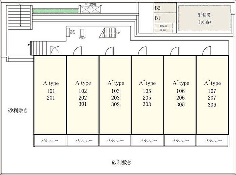Click the door swing above unit 107

(x=206, y=50)
